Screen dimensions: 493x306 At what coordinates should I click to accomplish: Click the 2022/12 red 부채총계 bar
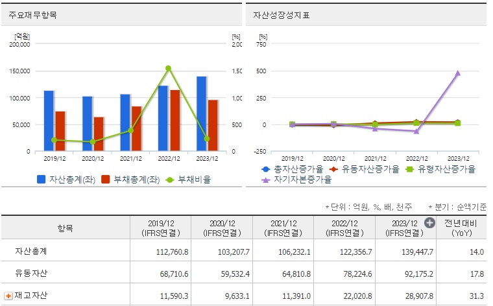pyautogui.click(x=175, y=121)
